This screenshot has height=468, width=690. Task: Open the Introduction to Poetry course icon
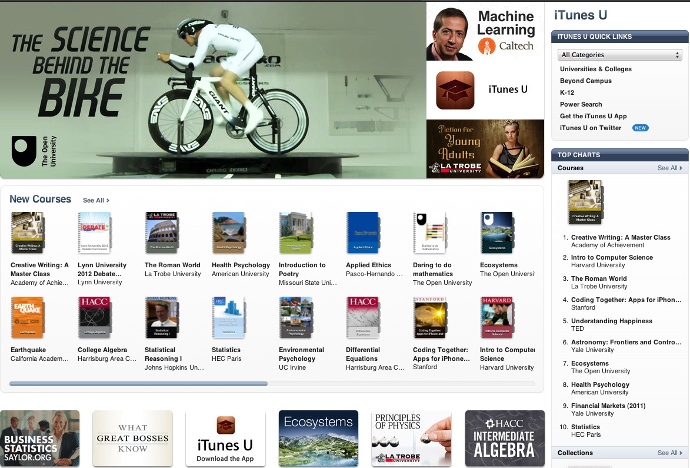[x=296, y=233]
